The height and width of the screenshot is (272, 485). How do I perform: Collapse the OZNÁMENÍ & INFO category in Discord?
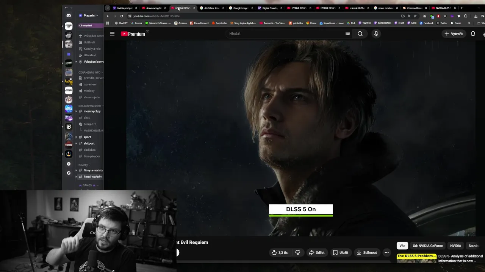click(x=90, y=72)
